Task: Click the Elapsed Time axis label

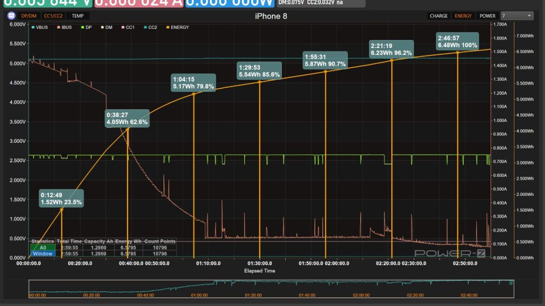Action: tap(259, 271)
